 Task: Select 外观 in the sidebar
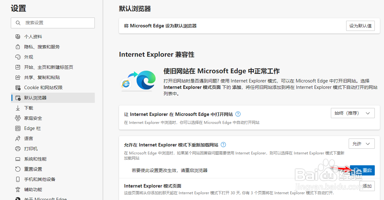[x=53, y=57]
